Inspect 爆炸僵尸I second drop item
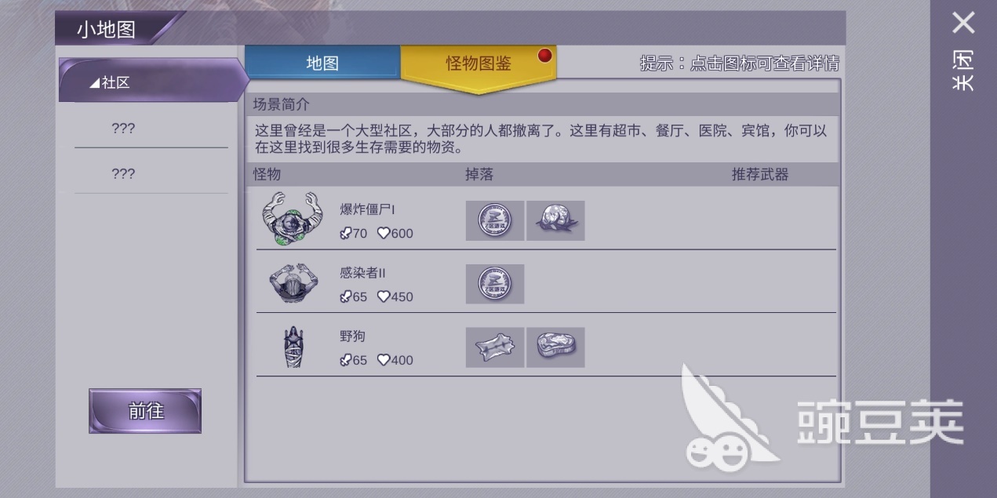This screenshot has width=997, height=498. [x=555, y=220]
